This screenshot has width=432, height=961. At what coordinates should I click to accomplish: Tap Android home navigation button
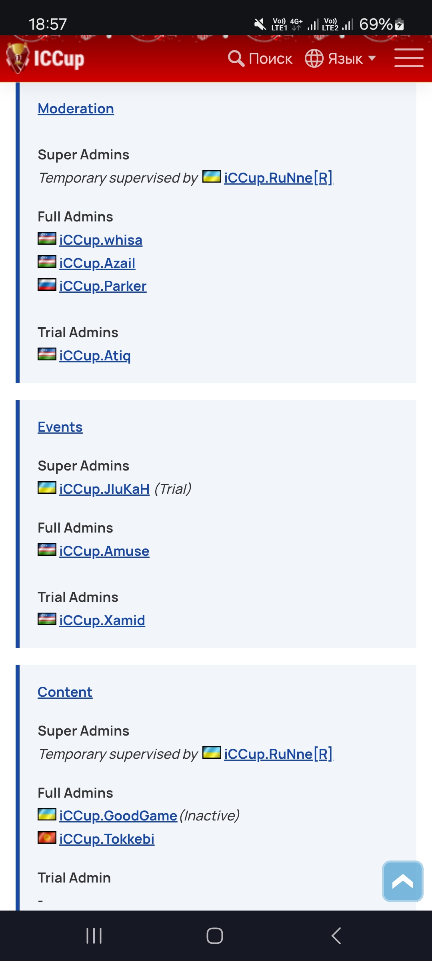tap(215, 936)
